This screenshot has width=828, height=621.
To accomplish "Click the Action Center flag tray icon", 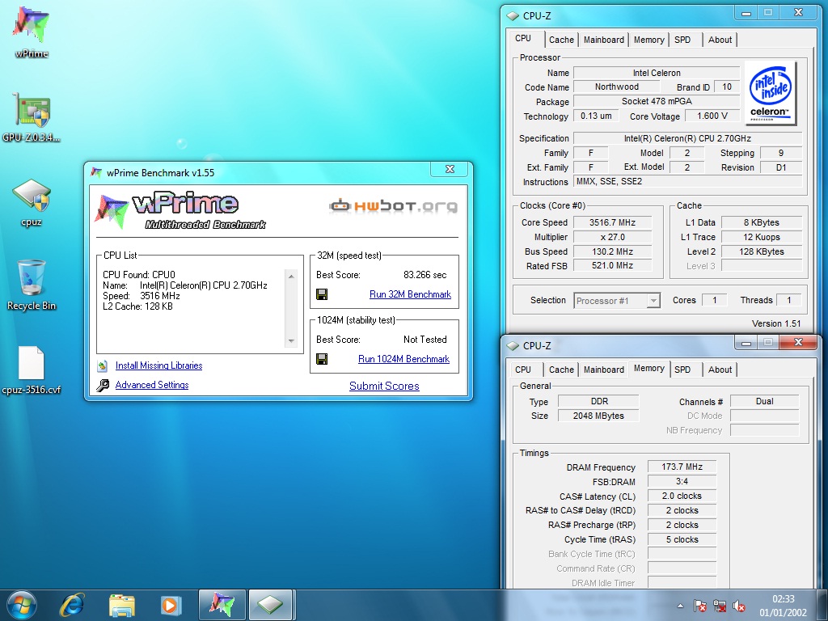I will (x=700, y=606).
